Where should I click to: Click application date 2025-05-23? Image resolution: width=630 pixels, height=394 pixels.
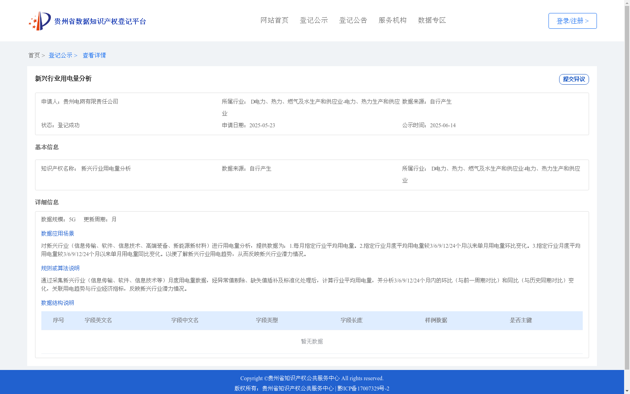click(262, 125)
